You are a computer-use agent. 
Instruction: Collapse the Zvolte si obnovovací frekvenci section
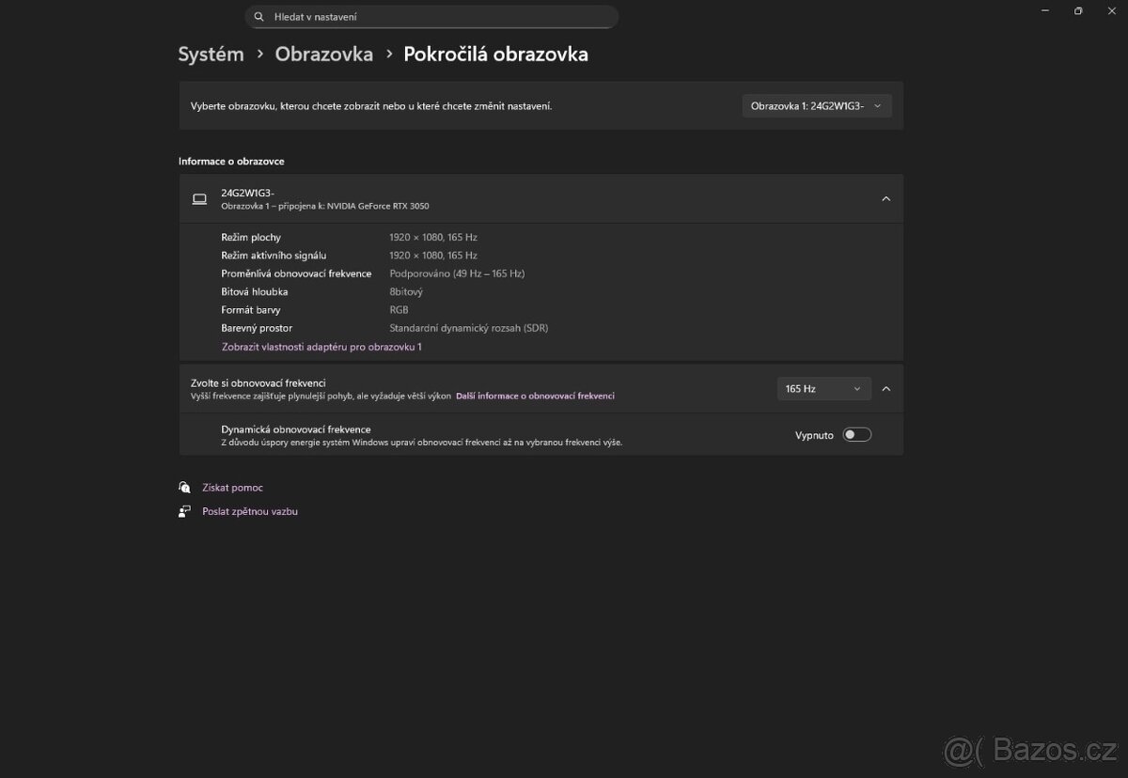pos(885,388)
